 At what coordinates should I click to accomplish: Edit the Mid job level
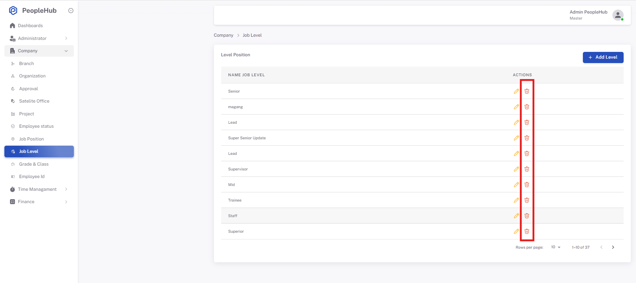(516, 184)
